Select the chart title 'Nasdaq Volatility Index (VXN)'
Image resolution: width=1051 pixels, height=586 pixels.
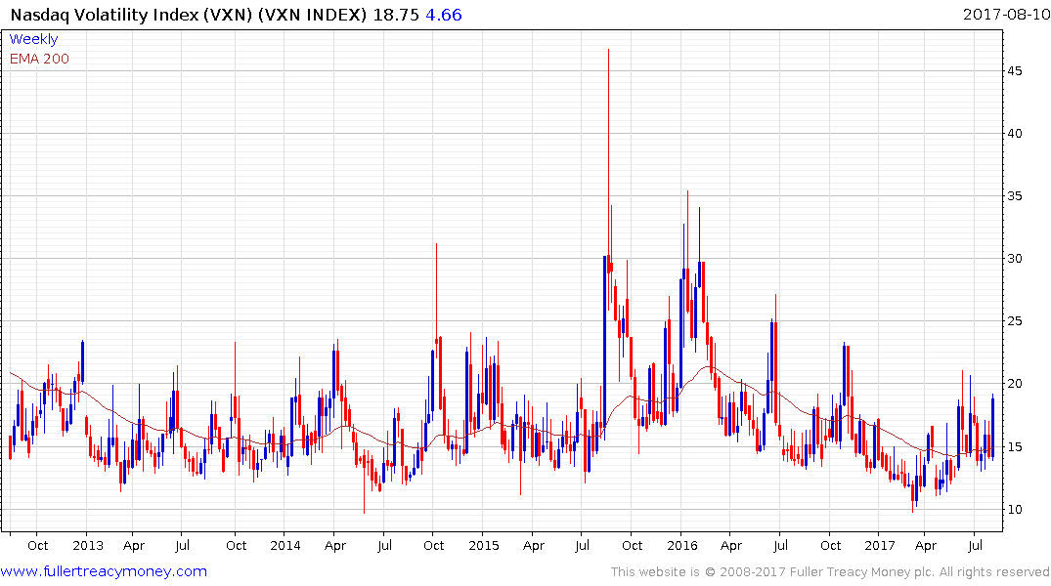133,15
